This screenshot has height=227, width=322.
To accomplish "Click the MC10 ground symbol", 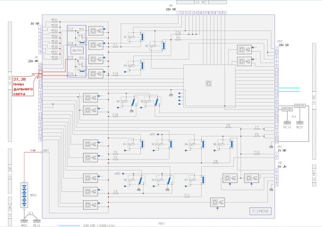I will coord(287,123).
